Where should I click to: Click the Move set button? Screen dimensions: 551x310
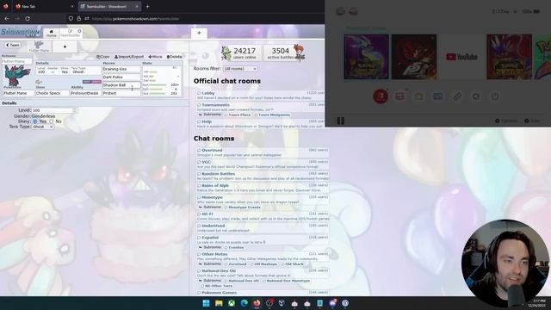(x=155, y=57)
